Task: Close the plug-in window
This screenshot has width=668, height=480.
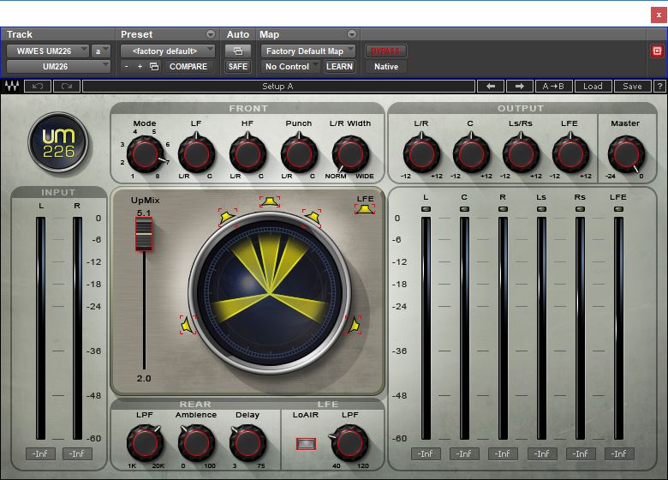Action: (659, 15)
